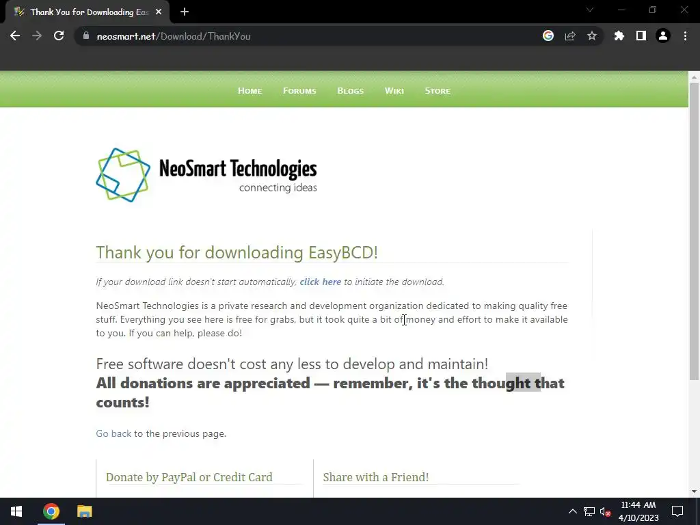Open the Extensions puzzle icon
This screenshot has height=525, width=700.
pos(619,36)
